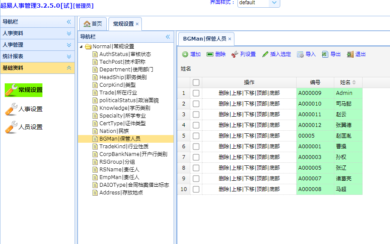The image size is (390, 244).
Task: Check the checkbox for row A000012
Action: point(196,125)
